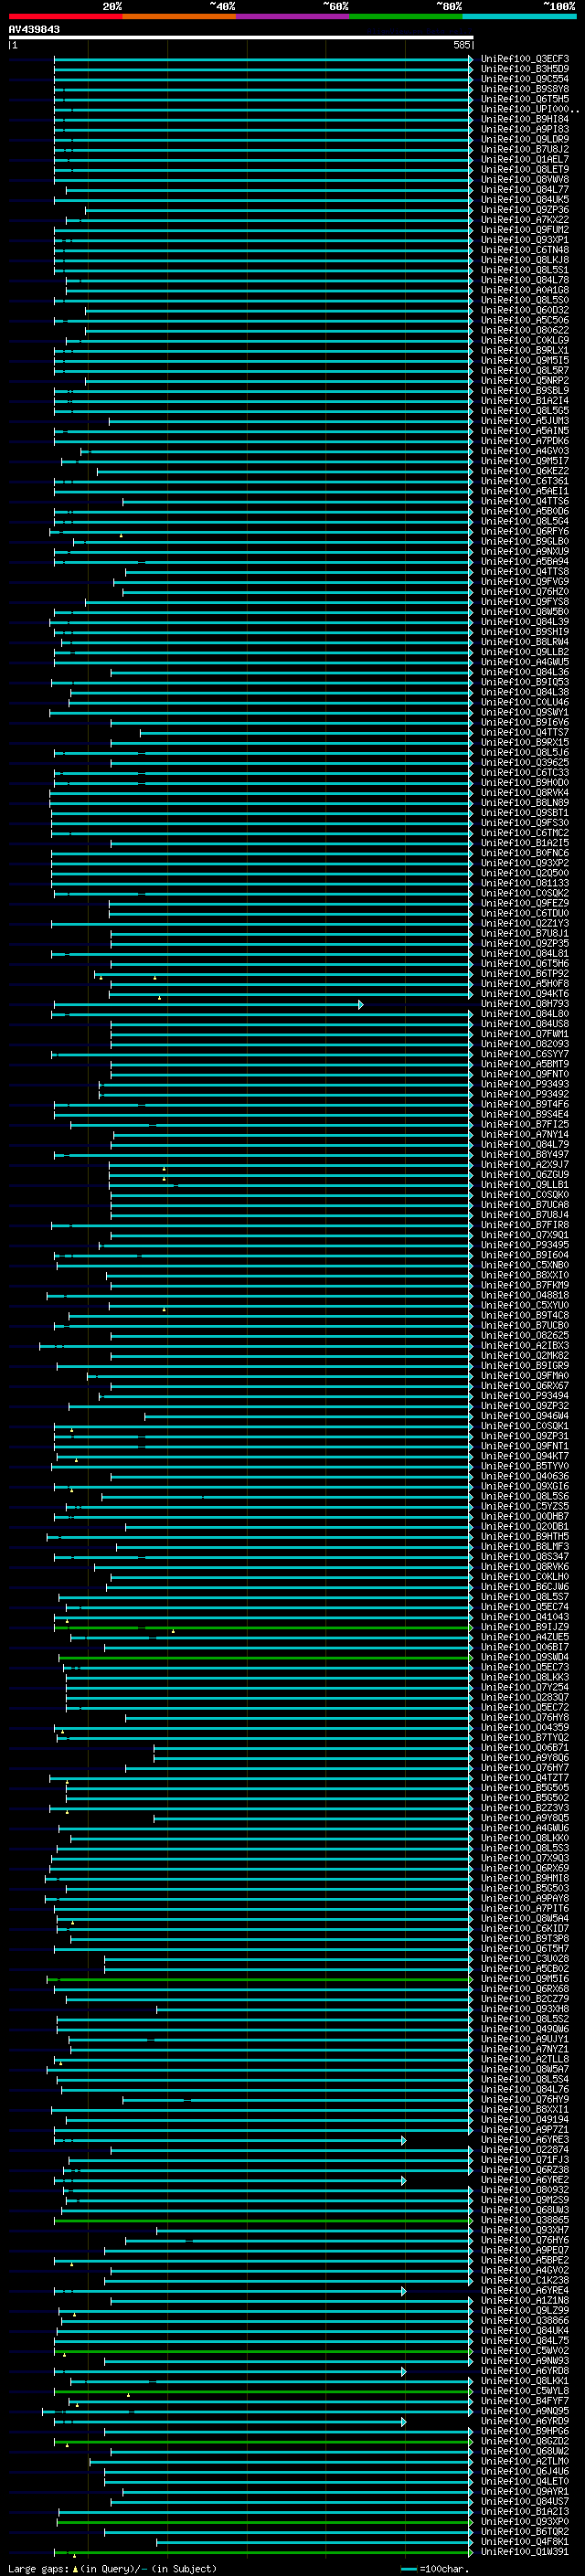
Task: Select UniRef100_C6SYY7 label
Action: coord(524,1054)
